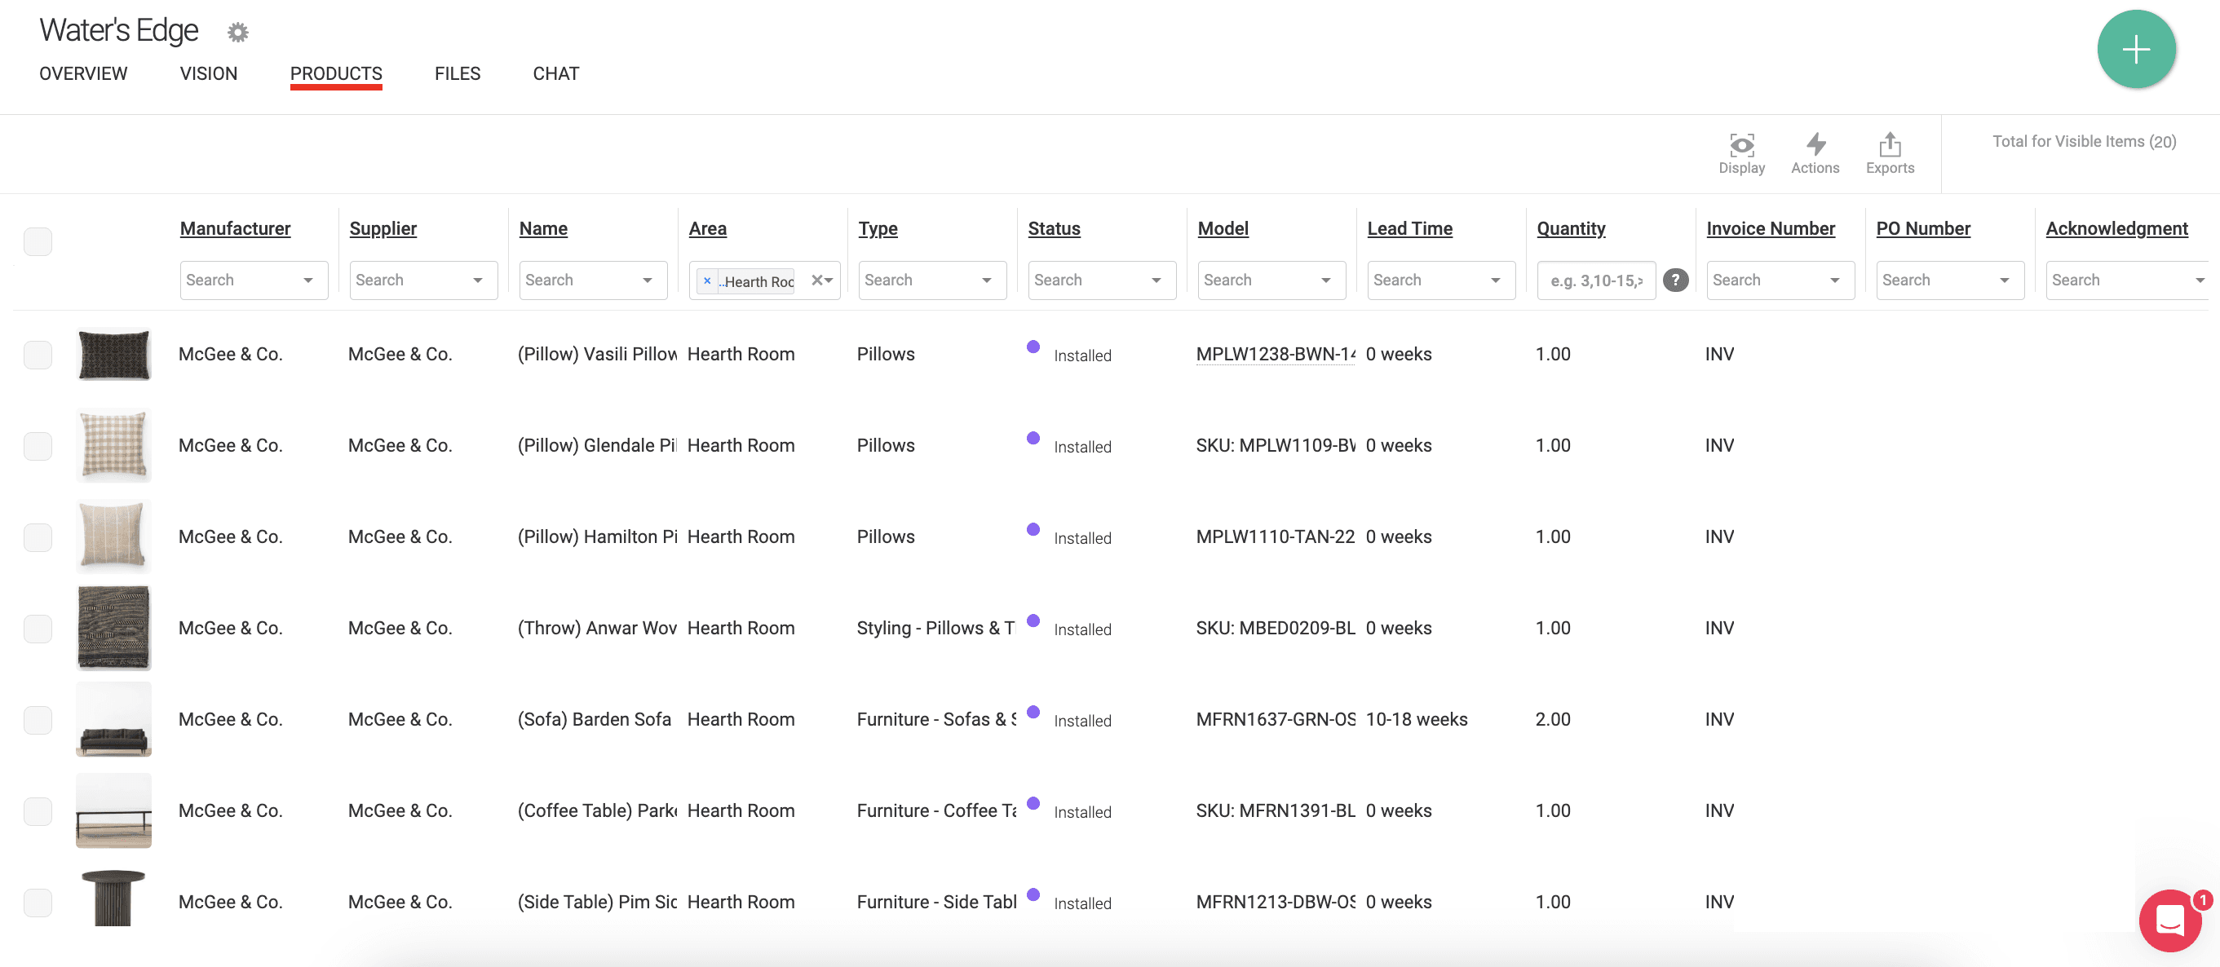Clear all Area filter selections
The image size is (2220, 967).
[x=816, y=280]
